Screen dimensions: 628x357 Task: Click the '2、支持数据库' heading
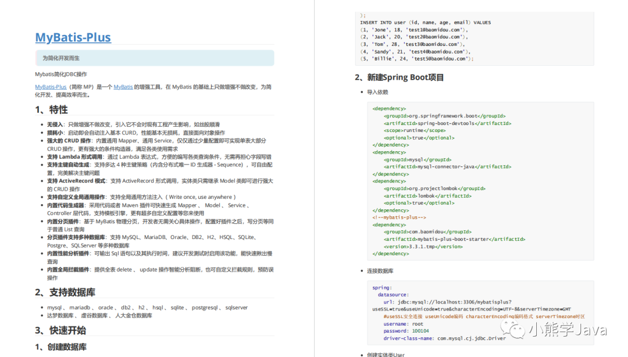(x=66, y=292)
